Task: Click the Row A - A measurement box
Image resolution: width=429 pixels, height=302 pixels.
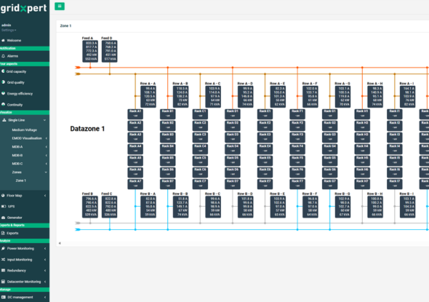Action: [x=148, y=96]
